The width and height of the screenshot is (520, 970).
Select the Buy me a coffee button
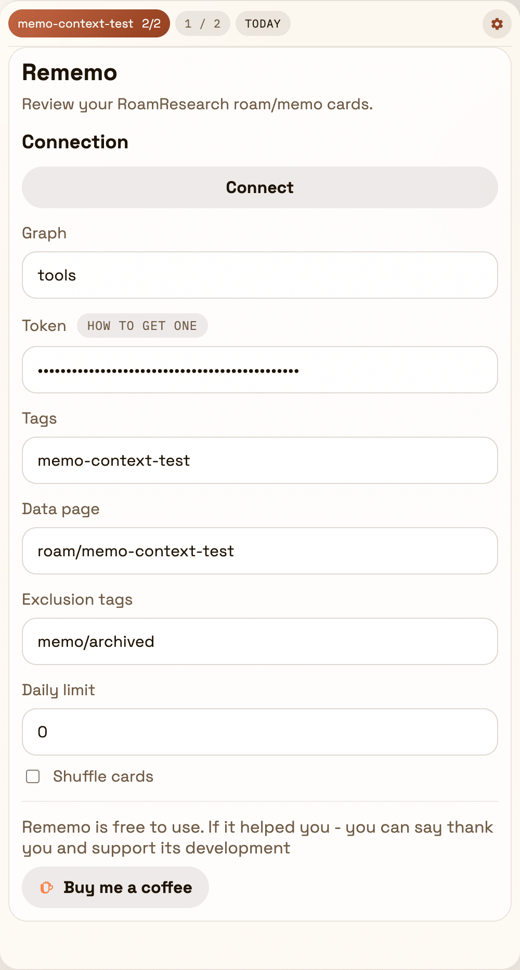click(x=114, y=887)
